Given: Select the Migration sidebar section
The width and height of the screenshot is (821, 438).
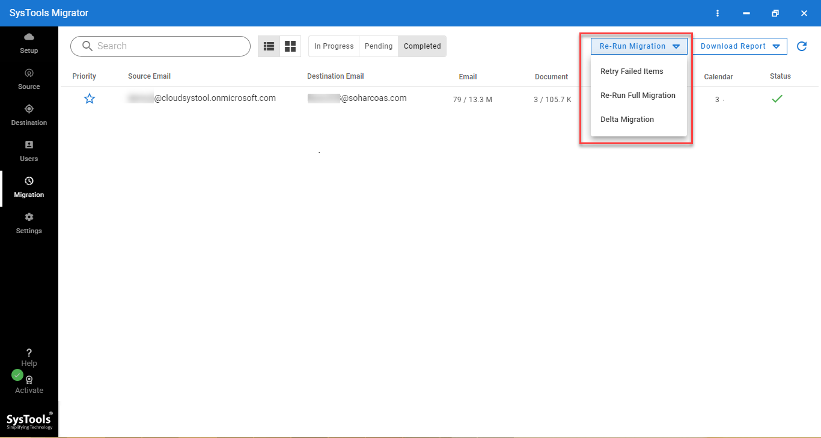Looking at the screenshot, I should pos(29,187).
